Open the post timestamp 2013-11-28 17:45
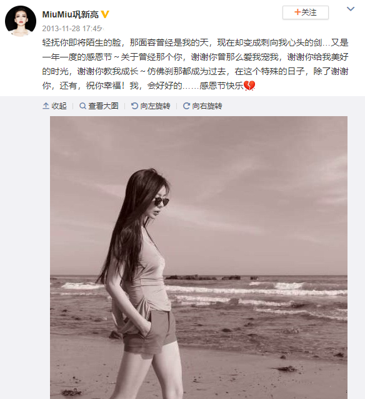Image resolution: width=365 pixels, height=399 pixels. (72, 29)
